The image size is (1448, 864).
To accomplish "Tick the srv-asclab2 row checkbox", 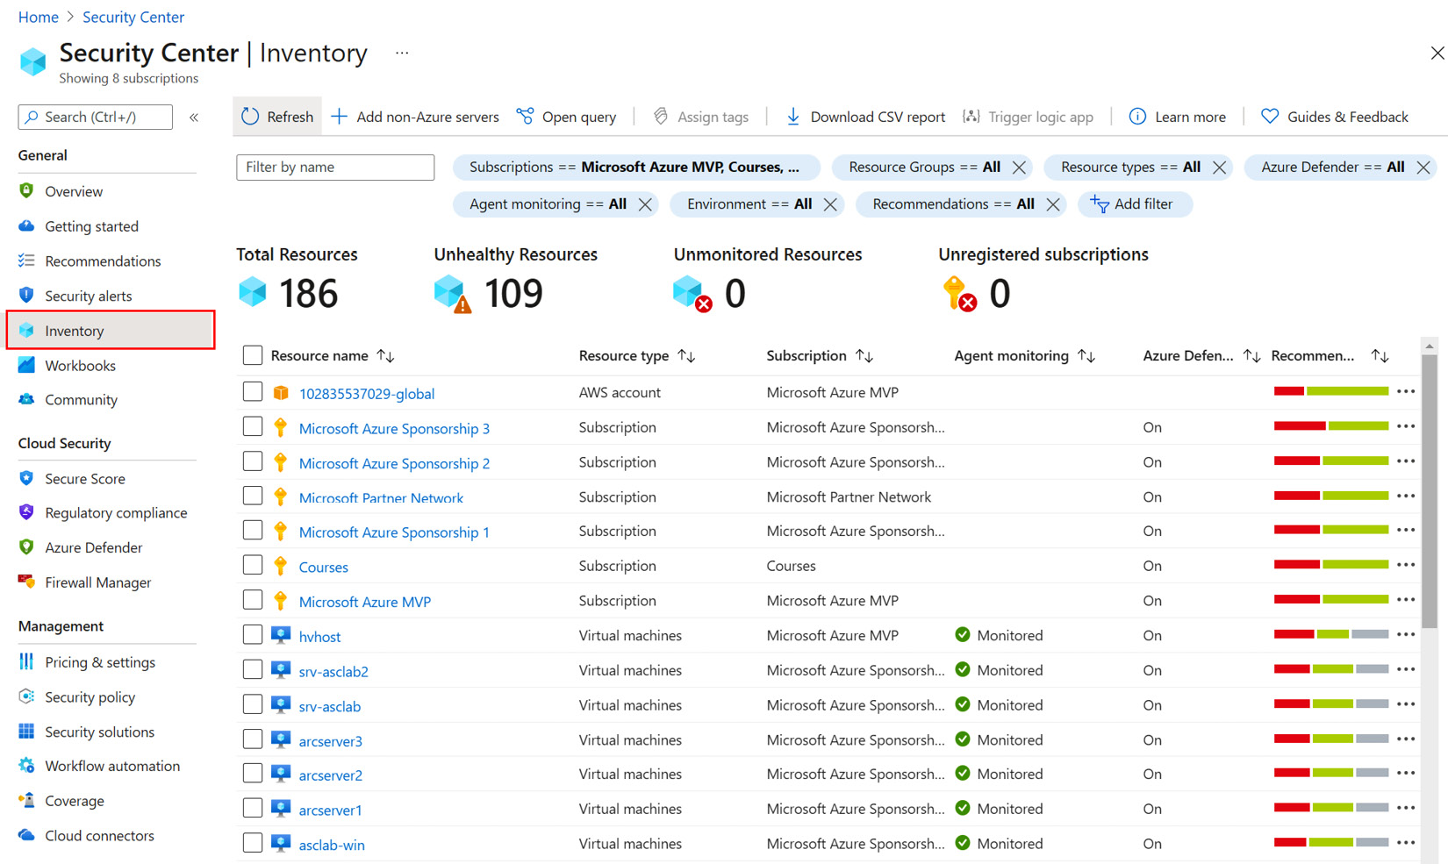I will point(253,669).
